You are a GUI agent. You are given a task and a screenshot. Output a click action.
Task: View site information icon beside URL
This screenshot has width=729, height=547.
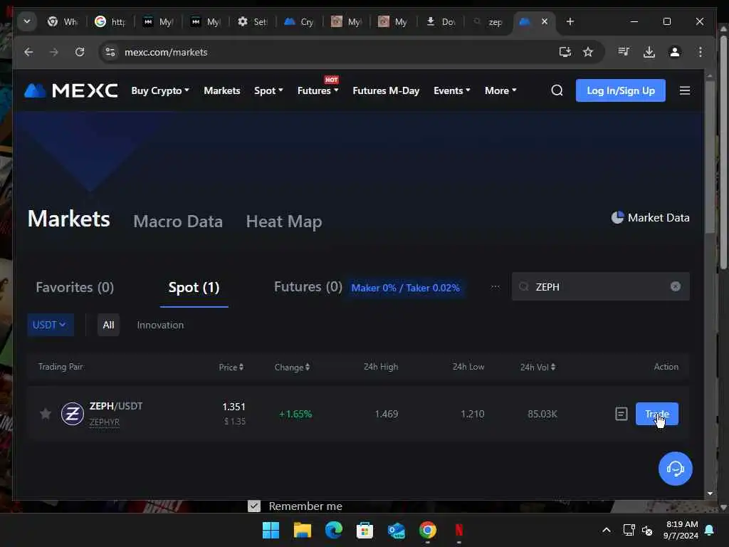click(110, 52)
